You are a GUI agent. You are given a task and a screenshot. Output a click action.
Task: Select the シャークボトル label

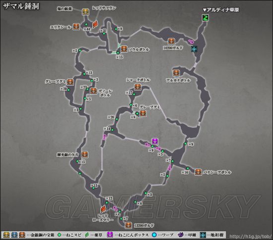coord(138,80)
